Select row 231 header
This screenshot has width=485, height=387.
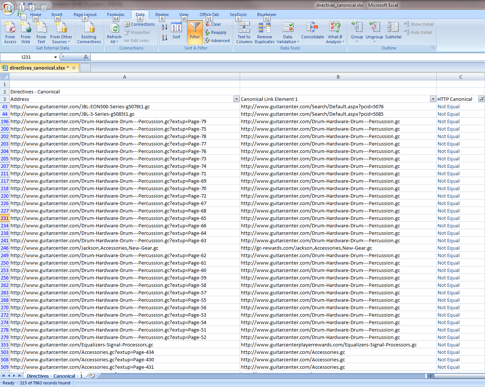coord(4,218)
